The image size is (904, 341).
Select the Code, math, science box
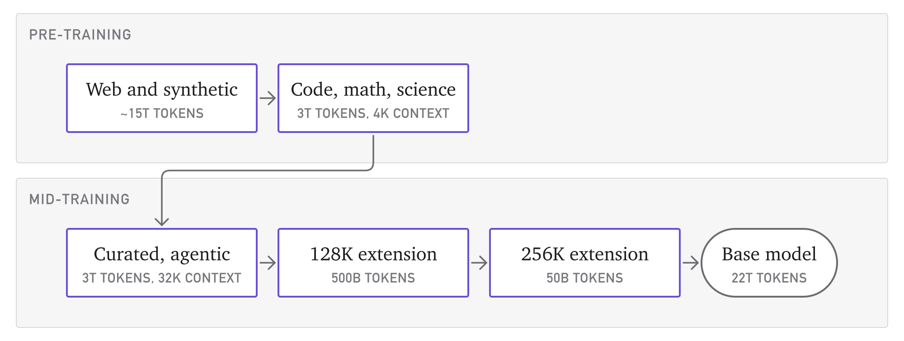point(373,98)
